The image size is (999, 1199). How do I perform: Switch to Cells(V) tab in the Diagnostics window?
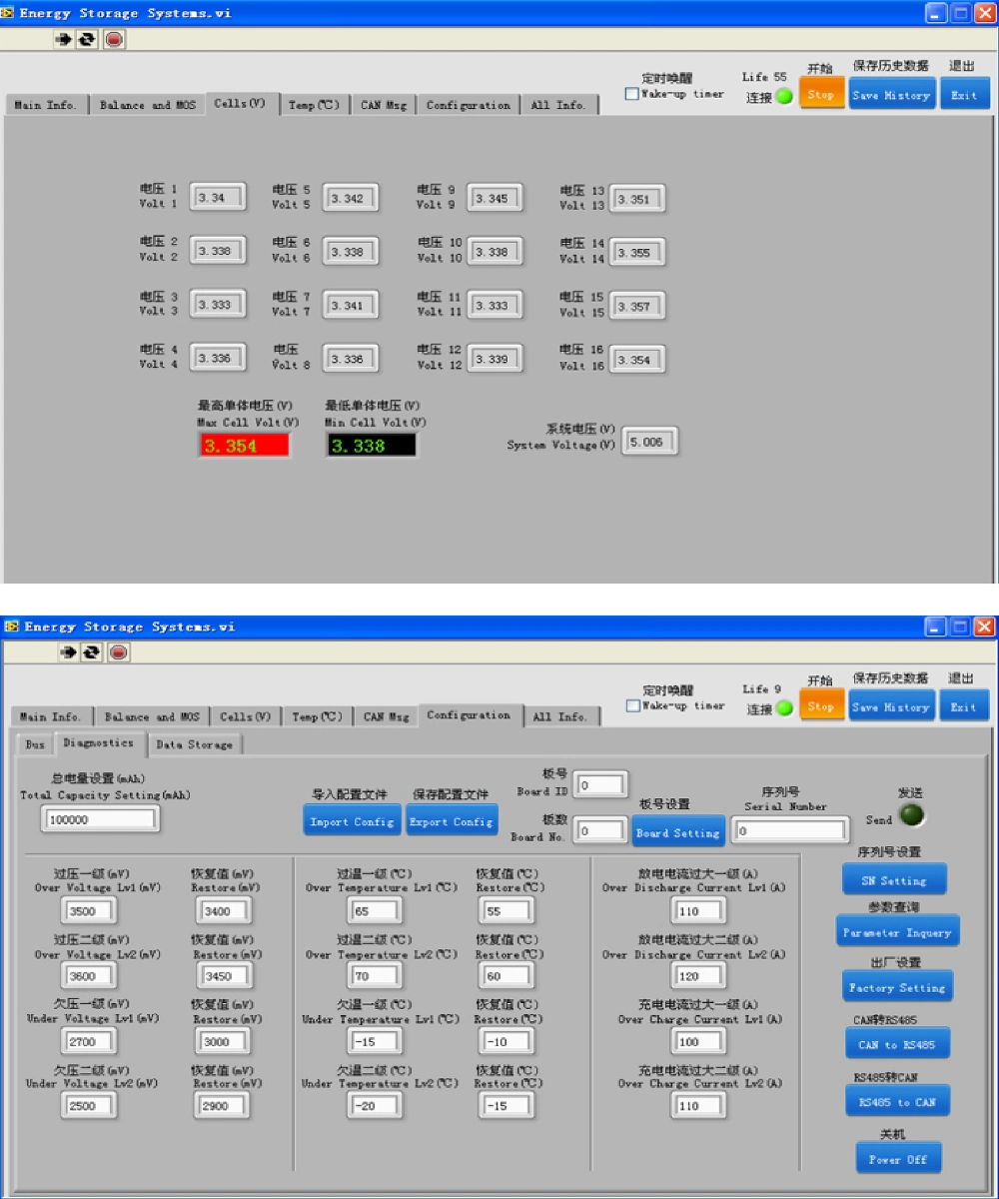point(246,716)
